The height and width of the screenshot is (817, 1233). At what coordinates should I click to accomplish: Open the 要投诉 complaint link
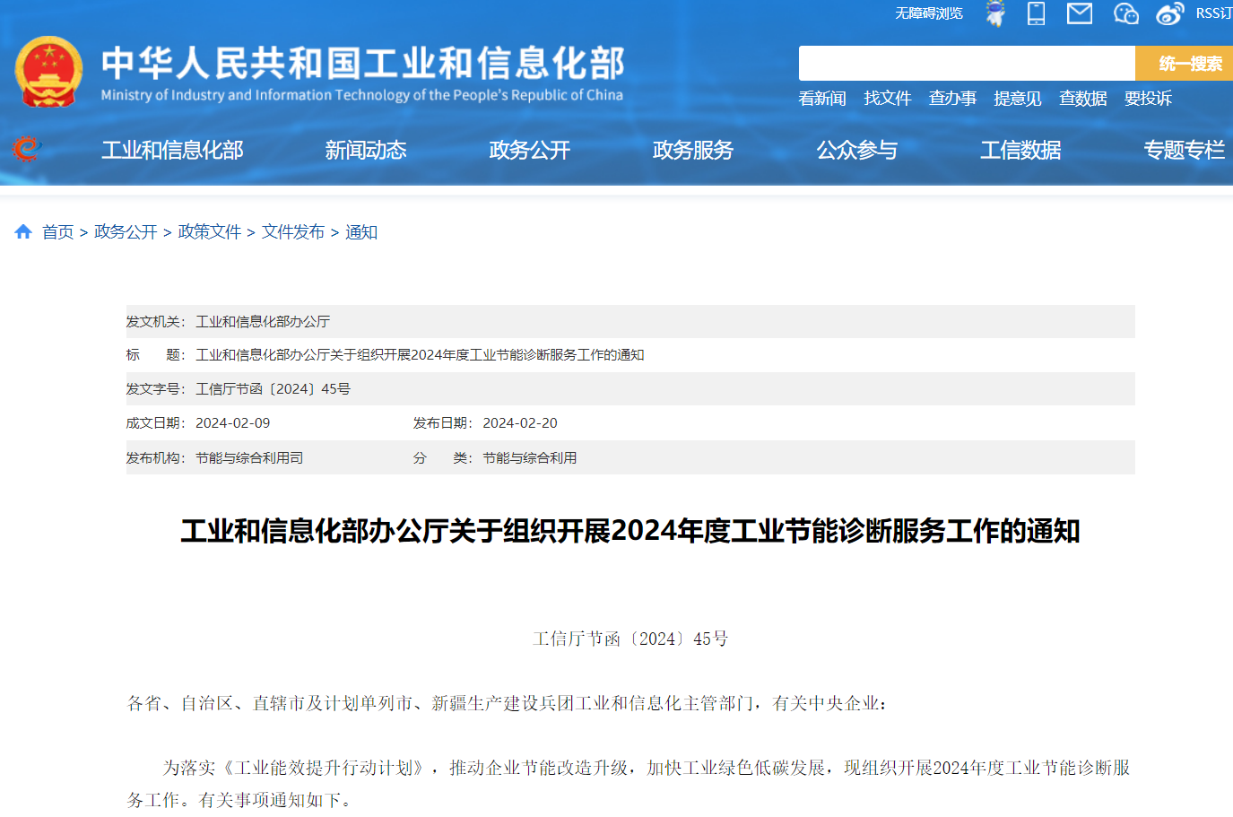point(1148,99)
